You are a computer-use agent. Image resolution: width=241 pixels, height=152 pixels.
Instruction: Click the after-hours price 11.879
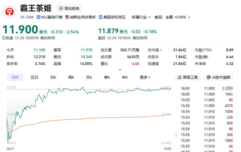pyautogui.click(x=108, y=31)
